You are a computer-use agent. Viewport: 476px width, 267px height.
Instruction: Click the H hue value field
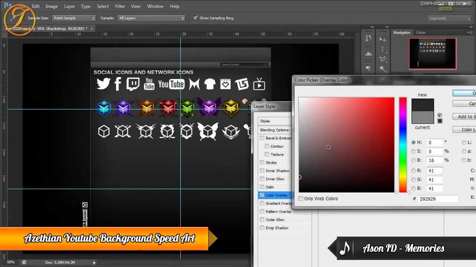click(435, 142)
